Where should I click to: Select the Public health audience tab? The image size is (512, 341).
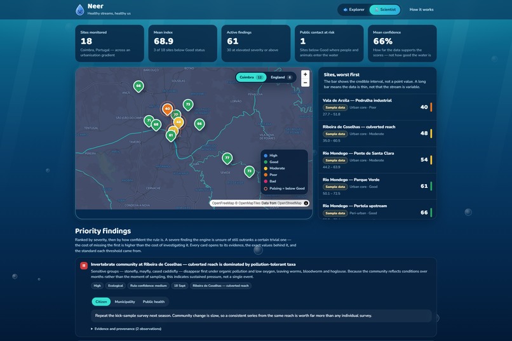(154, 302)
